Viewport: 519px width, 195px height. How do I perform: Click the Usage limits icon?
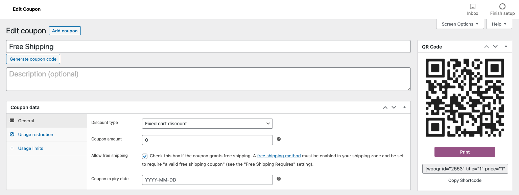tap(12, 148)
